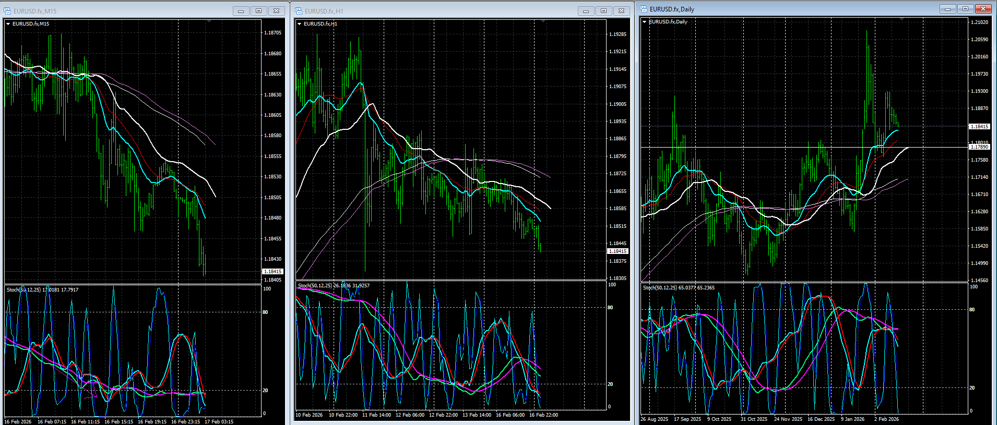Viewport: 997px width, 425px height.
Task: Click the EURUSD.fx,M15 window title text
Action: click(35, 11)
